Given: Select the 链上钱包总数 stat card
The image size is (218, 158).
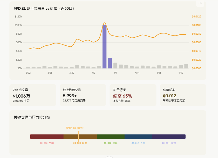Looking at the screenshot, I should [83, 95].
